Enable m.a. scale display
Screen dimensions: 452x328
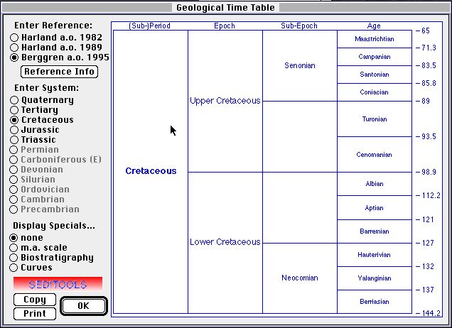[14, 248]
